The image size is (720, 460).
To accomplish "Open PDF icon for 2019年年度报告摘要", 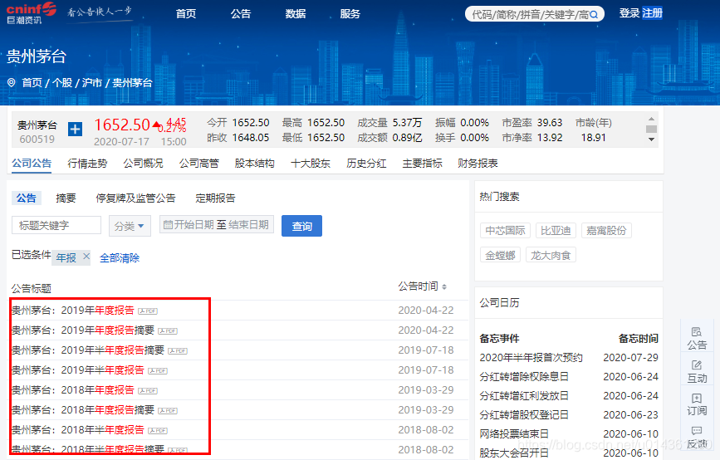I will coord(168,331).
